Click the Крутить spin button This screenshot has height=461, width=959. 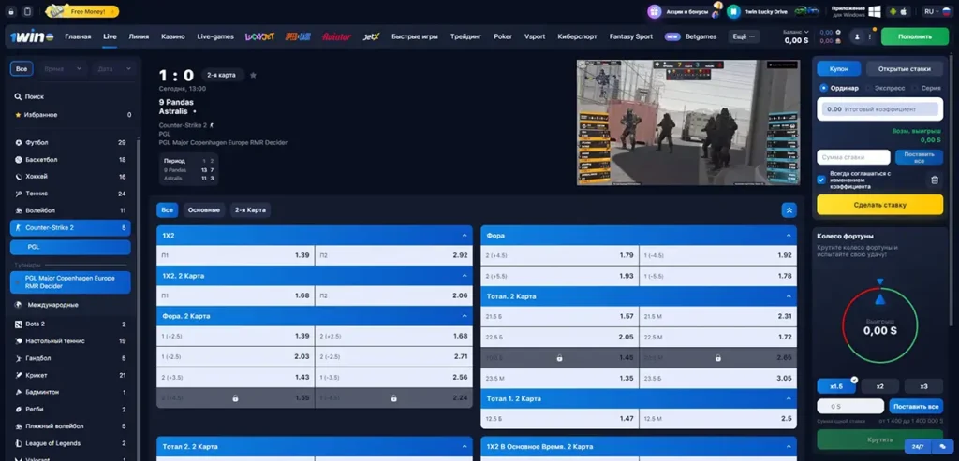pyautogui.click(x=879, y=439)
